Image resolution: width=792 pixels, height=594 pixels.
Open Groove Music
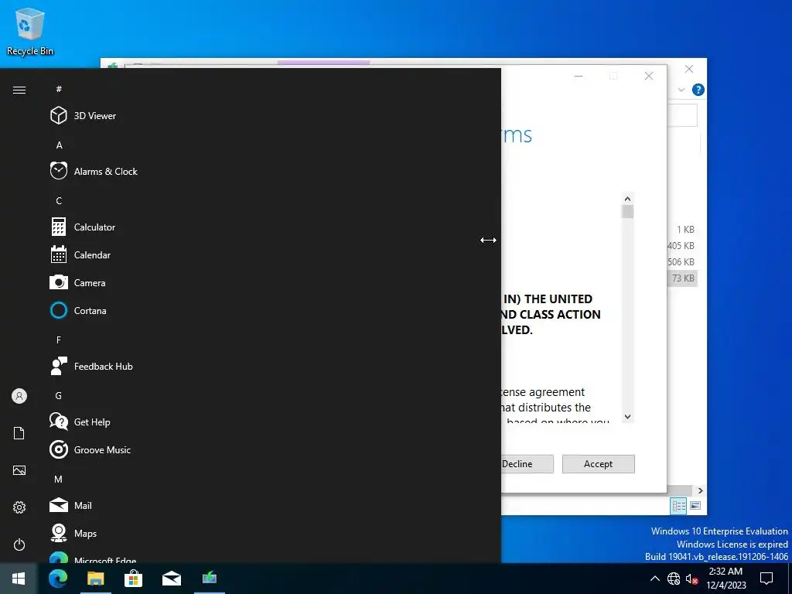pyautogui.click(x=96, y=449)
